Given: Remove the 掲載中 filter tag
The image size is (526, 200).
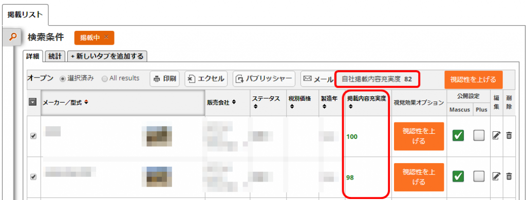Looking at the screenshot, I should tap(106, 37).
